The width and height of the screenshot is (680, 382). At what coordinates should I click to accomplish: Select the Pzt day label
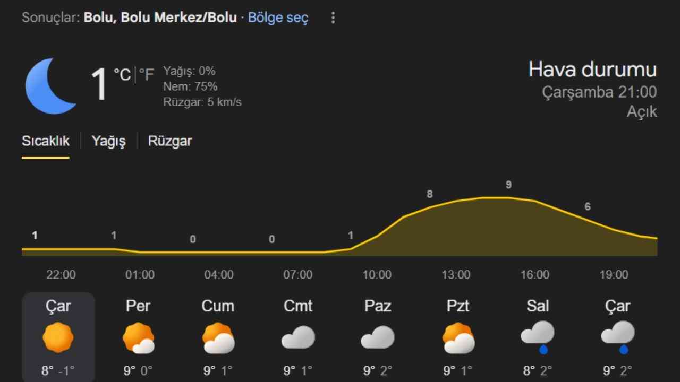click(x=458, y=306)
